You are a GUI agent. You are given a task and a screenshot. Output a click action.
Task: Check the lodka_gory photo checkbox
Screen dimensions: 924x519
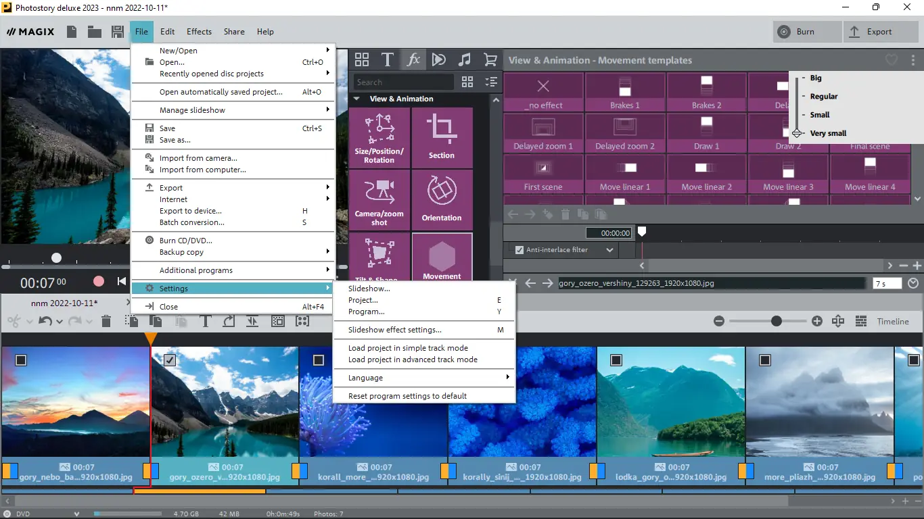[x=616, y=360]
